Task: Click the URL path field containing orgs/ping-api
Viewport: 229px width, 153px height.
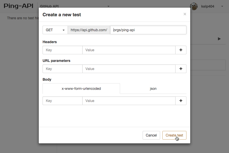Action: pos(148,30)
